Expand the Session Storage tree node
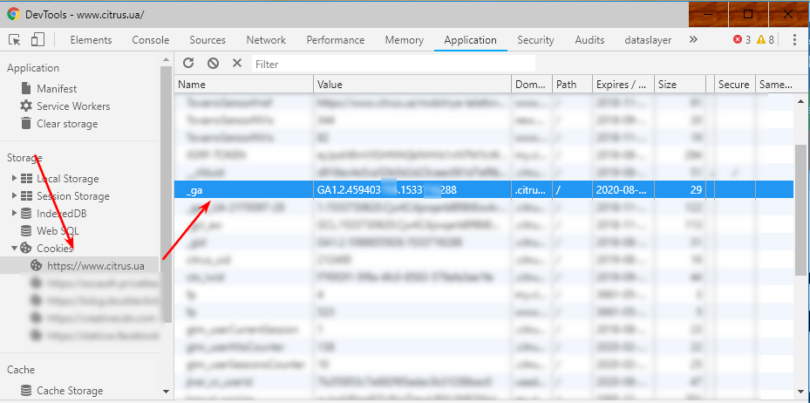 (14, 196)
